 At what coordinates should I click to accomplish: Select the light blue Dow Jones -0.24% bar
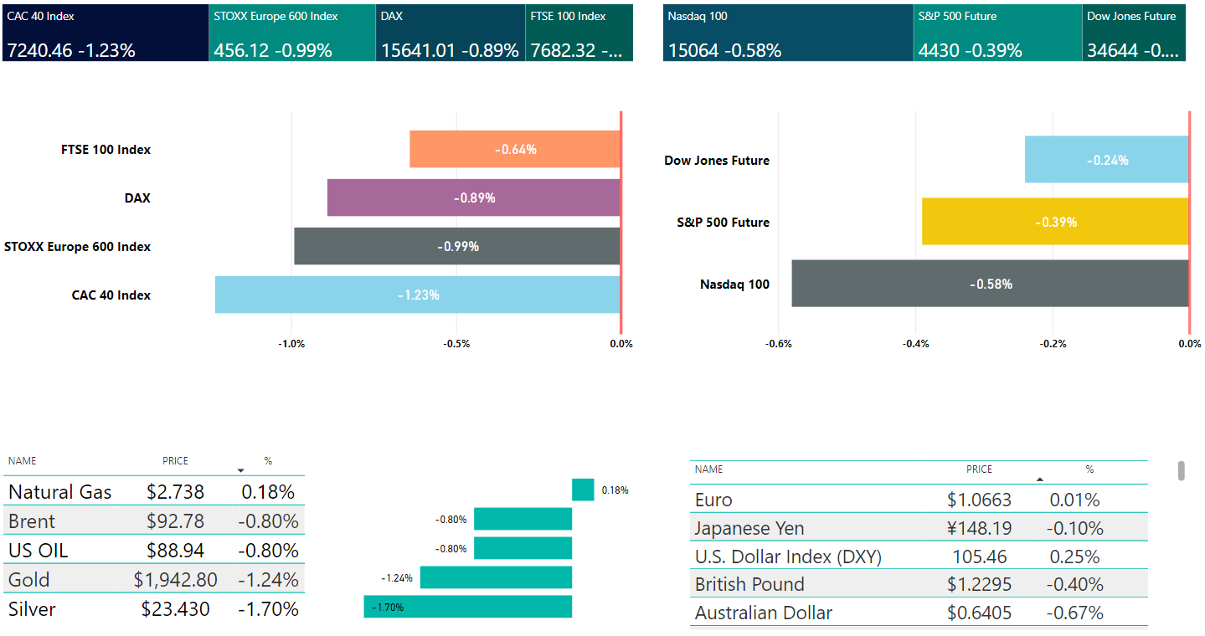click(1107, 160)
